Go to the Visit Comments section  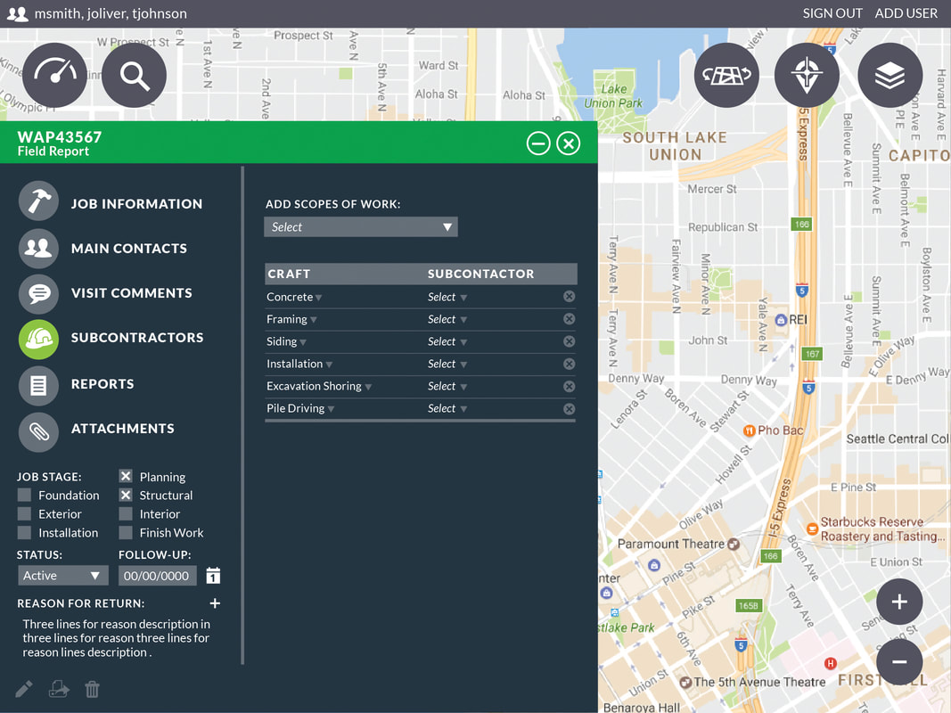pyautogui.click(x=131, y=293)
